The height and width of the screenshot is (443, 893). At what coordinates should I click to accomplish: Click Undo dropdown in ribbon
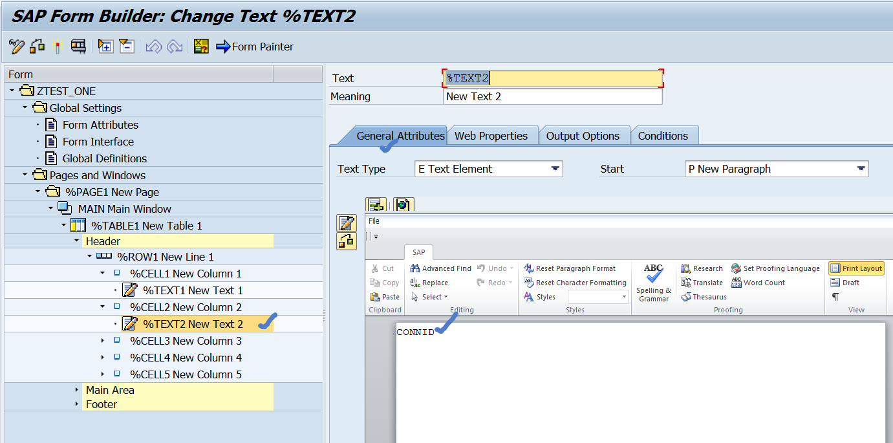click(495, 268)
